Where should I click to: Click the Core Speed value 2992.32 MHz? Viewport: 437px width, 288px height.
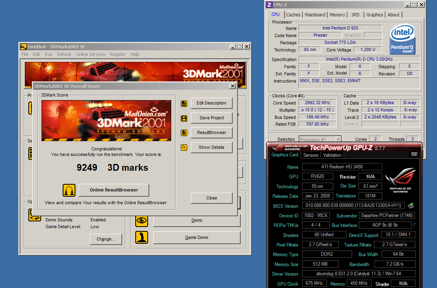[317, 103]
